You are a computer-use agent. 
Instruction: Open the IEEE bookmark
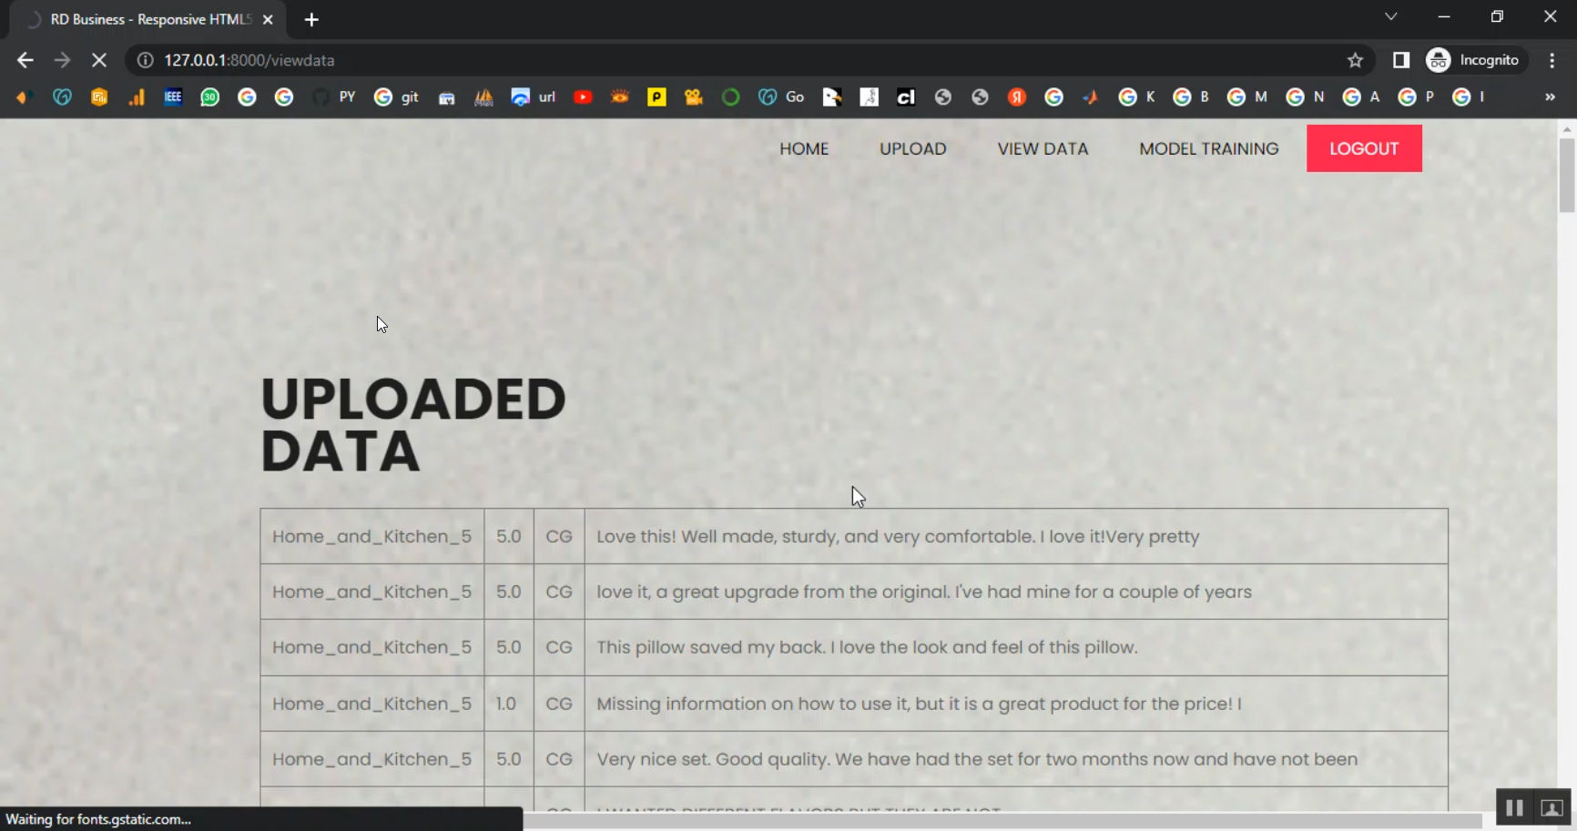pos(173,96)
